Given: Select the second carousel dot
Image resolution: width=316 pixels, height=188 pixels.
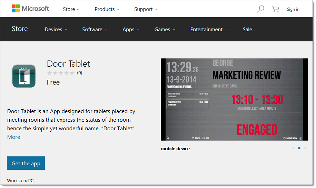Looking at the screenshot, I should (299, 148).
